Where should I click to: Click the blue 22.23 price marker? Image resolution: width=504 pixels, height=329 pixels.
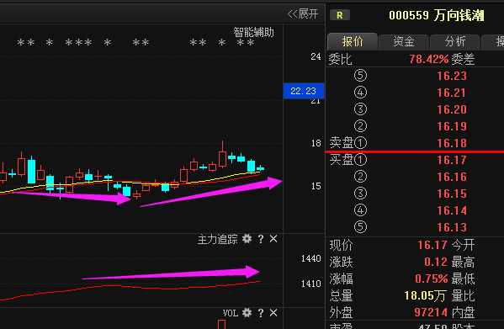coord(304,91)
